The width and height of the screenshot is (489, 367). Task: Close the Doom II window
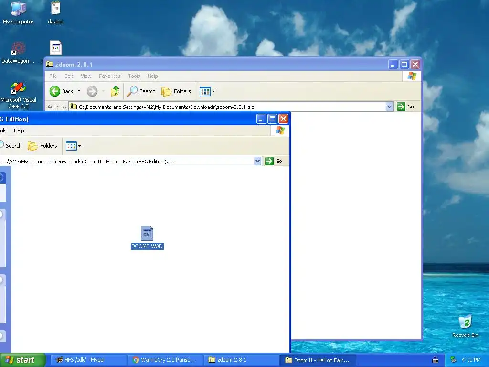click(x=283, y=119)
